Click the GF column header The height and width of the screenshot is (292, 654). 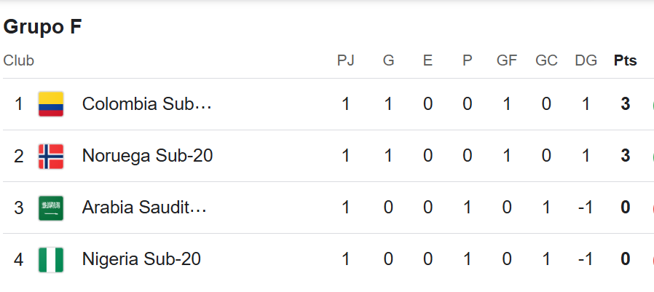pyautogui.click(x=506, y=61)
